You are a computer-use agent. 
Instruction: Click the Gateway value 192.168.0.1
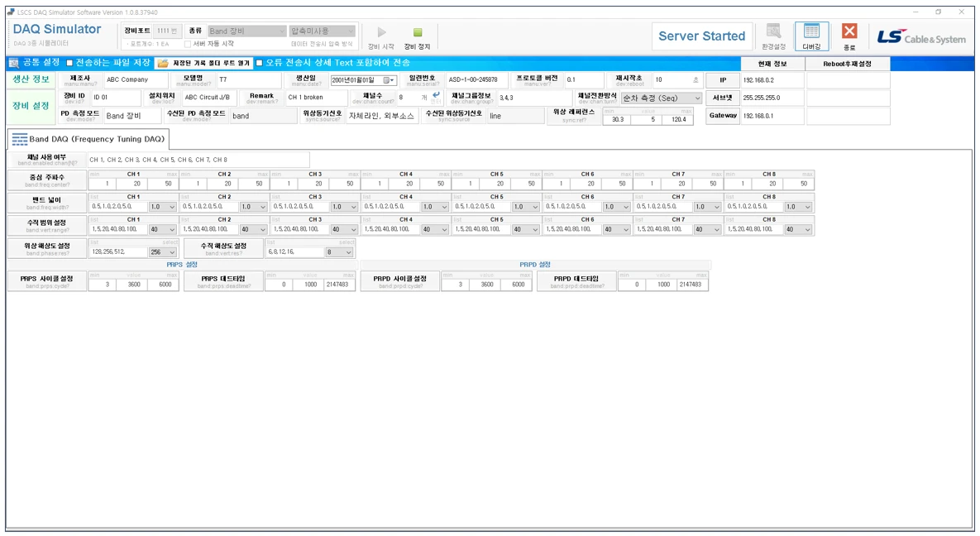(x=772, y=116)
